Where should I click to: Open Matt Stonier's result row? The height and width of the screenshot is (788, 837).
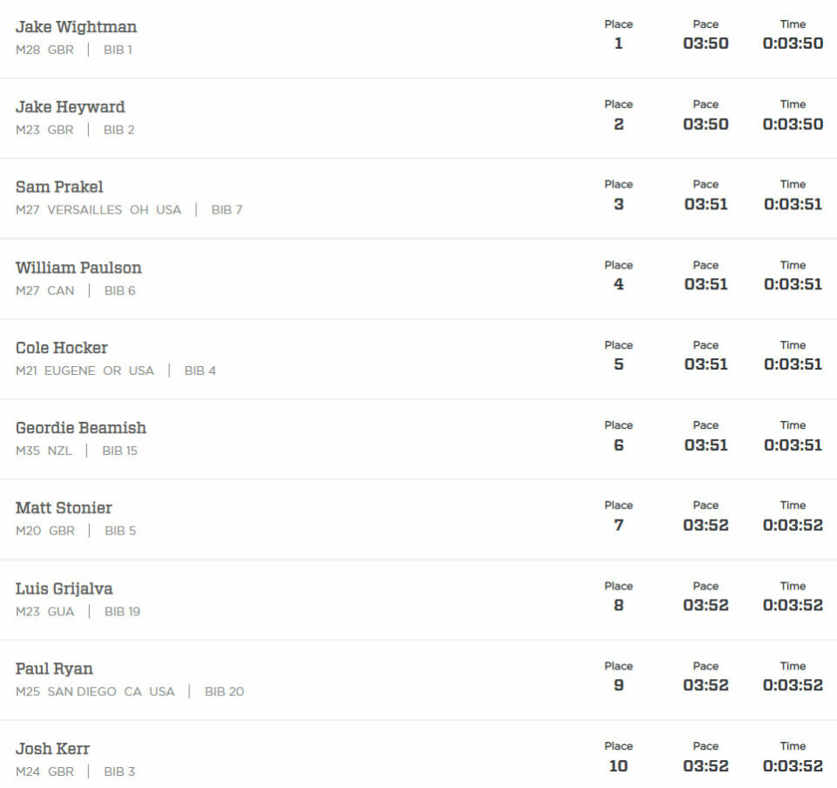pos(64,508)
